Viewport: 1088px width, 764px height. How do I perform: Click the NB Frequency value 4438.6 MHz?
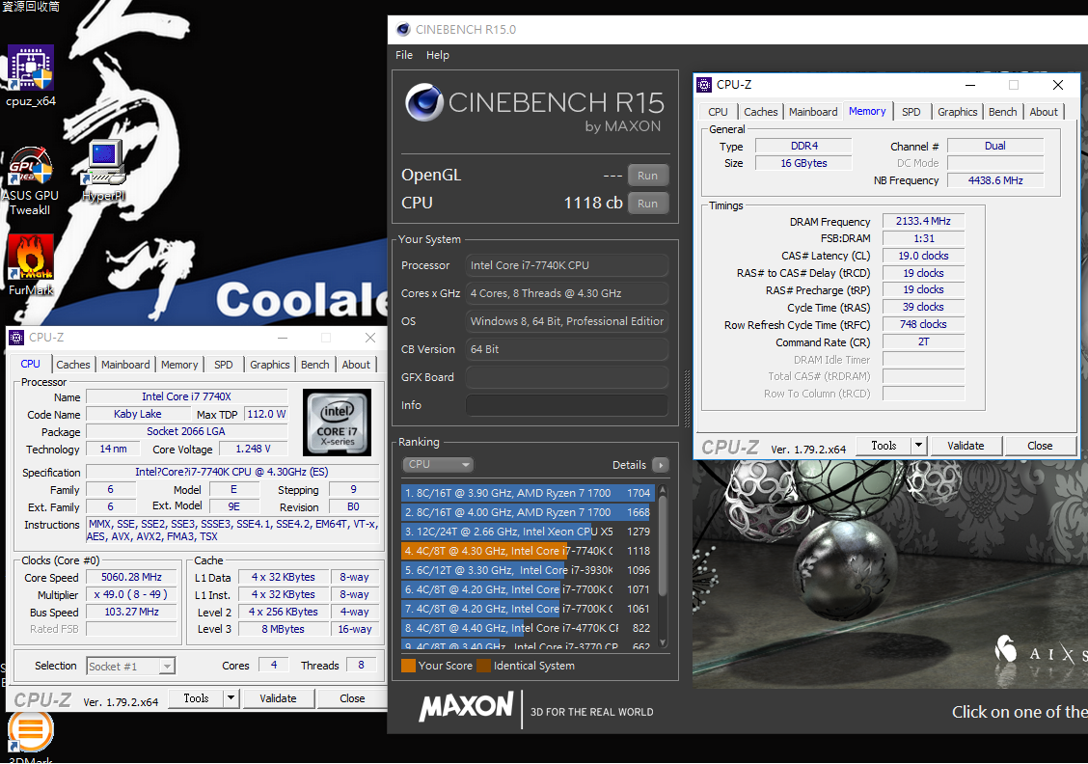[x=995, y=180]
